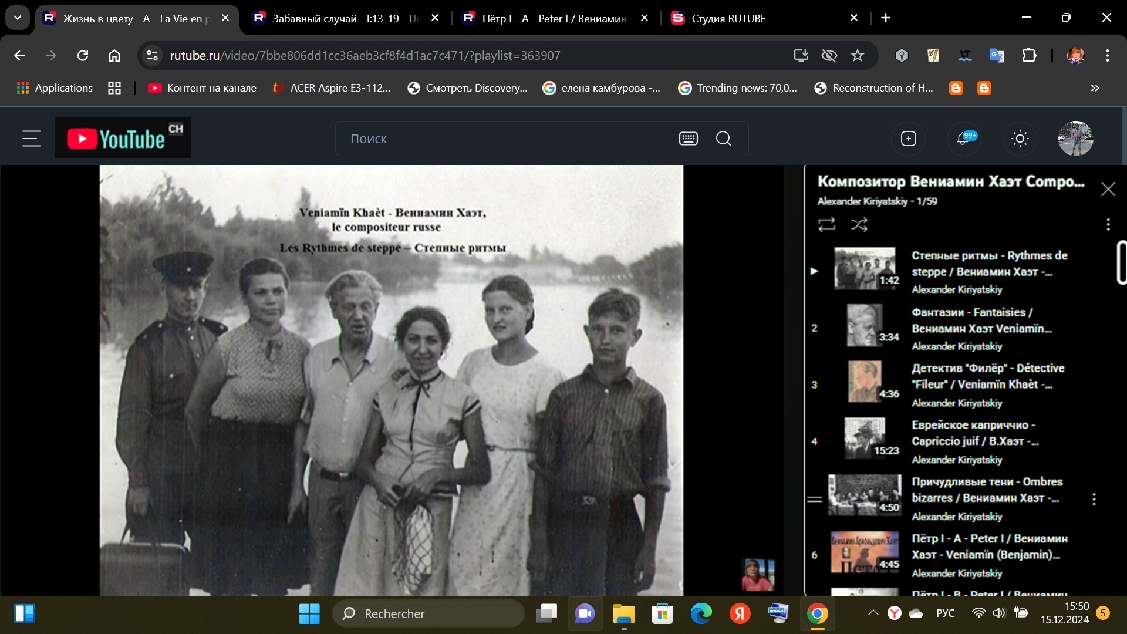Open bookmark Trending news
This screenshot has width=1127, height=634.
coord(738,88)
